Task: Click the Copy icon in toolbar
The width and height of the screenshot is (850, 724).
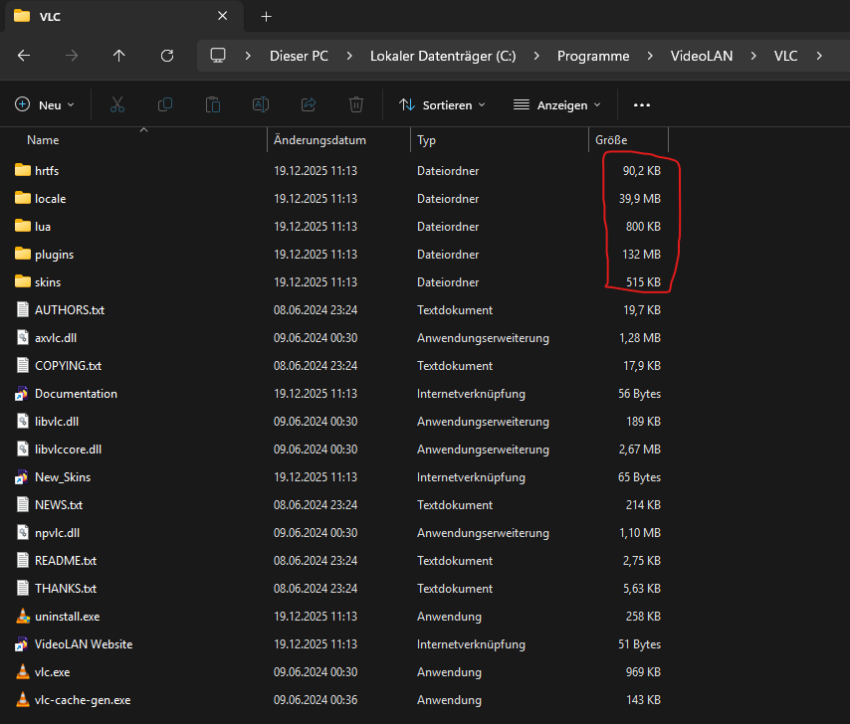Action: point(165,104)
